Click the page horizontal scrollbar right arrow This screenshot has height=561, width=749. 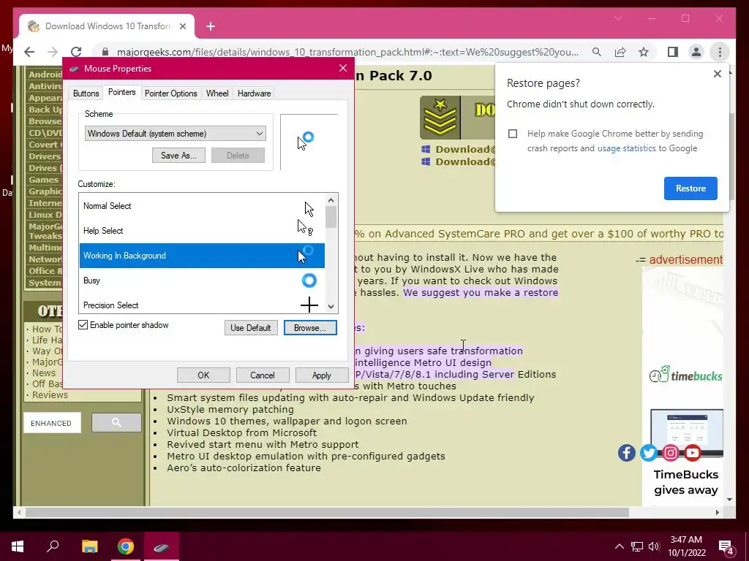pyautogui.click(x=718, y=512)
